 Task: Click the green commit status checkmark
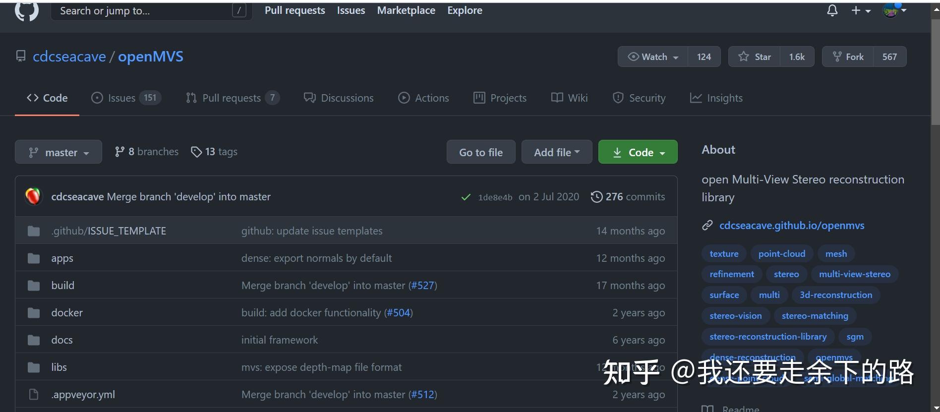pos(466,197)
